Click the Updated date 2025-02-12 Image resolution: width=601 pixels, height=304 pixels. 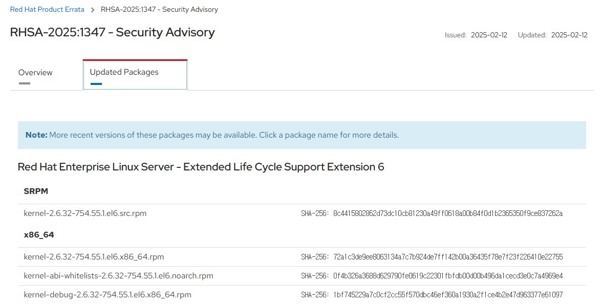coord(569,35)
